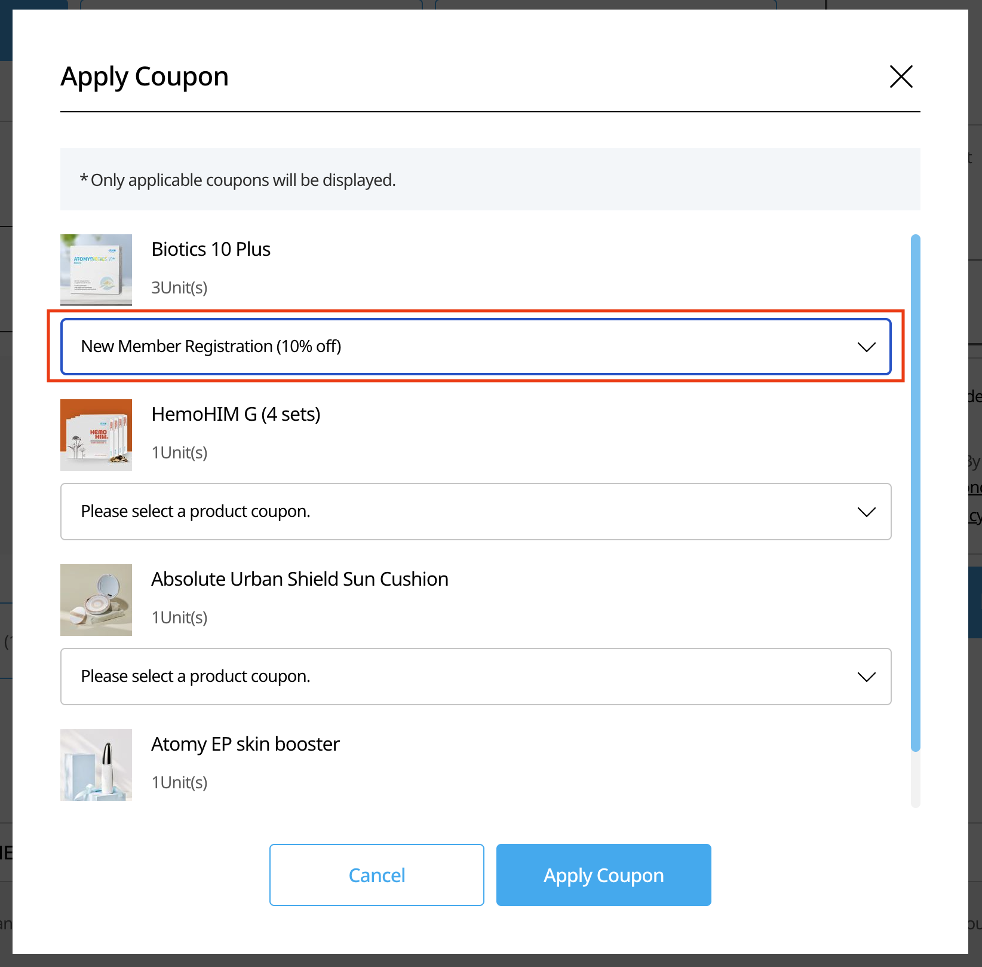Viewport: 982px width, 967px height.
Task: Expand the HemoHIM G coupon selector
Action: click(x=475, y=512)
